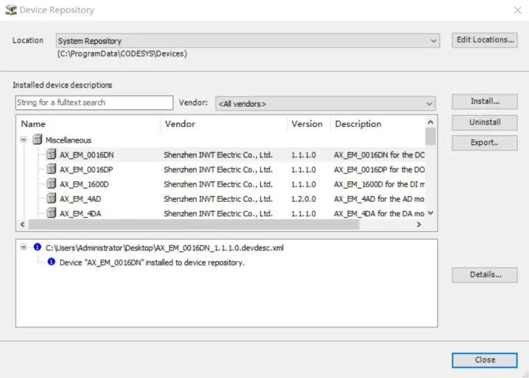
Task: Click the device icon next to AX_EM_4AD
Action: coord(51,198)
